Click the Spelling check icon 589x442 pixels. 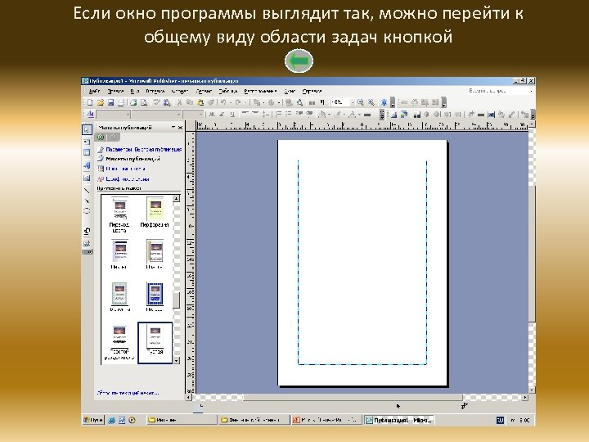157,102
